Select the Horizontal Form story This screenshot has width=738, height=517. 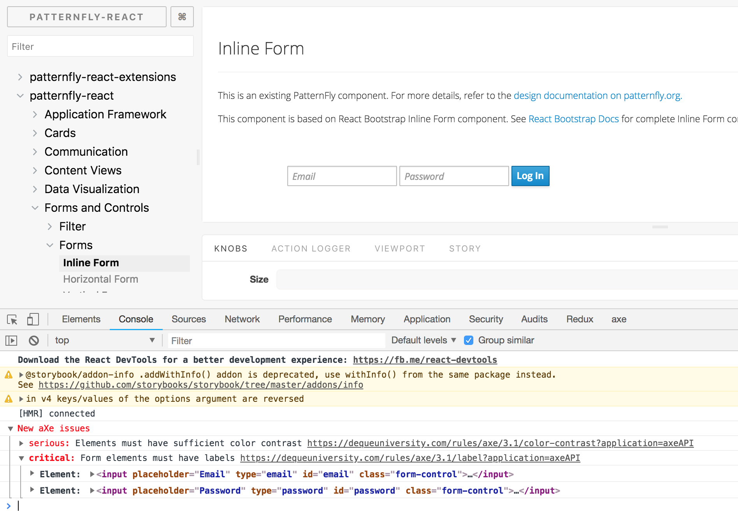pos(101,280)
